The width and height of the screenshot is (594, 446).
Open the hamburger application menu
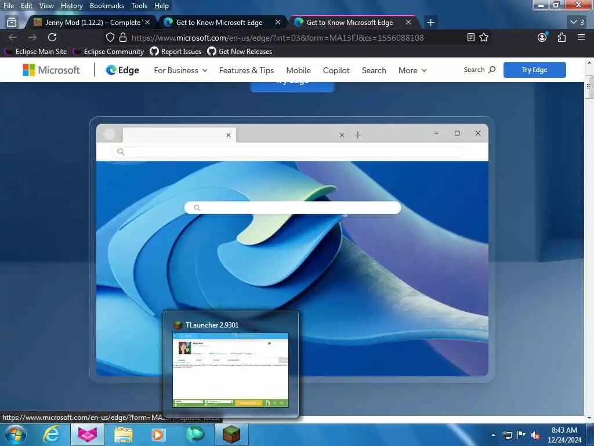click(581, 37)
